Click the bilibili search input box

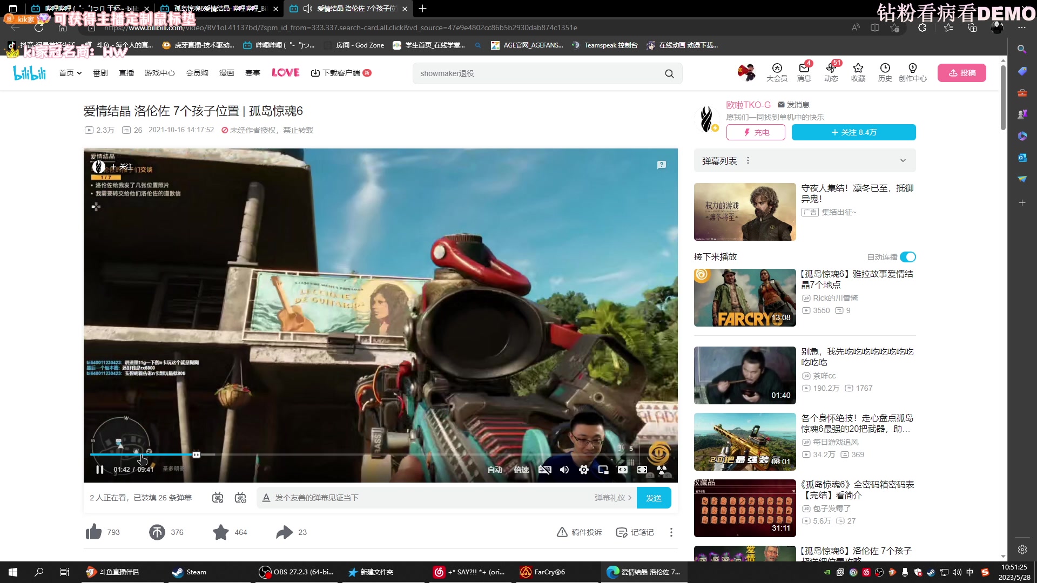point(540,73)
